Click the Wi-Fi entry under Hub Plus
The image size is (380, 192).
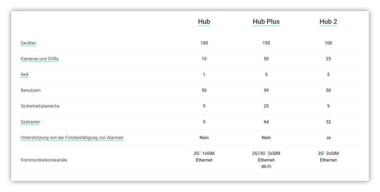266,167
